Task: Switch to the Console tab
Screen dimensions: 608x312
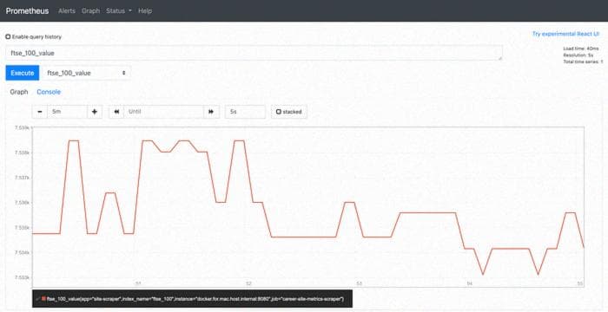Action: click(49, 92)
